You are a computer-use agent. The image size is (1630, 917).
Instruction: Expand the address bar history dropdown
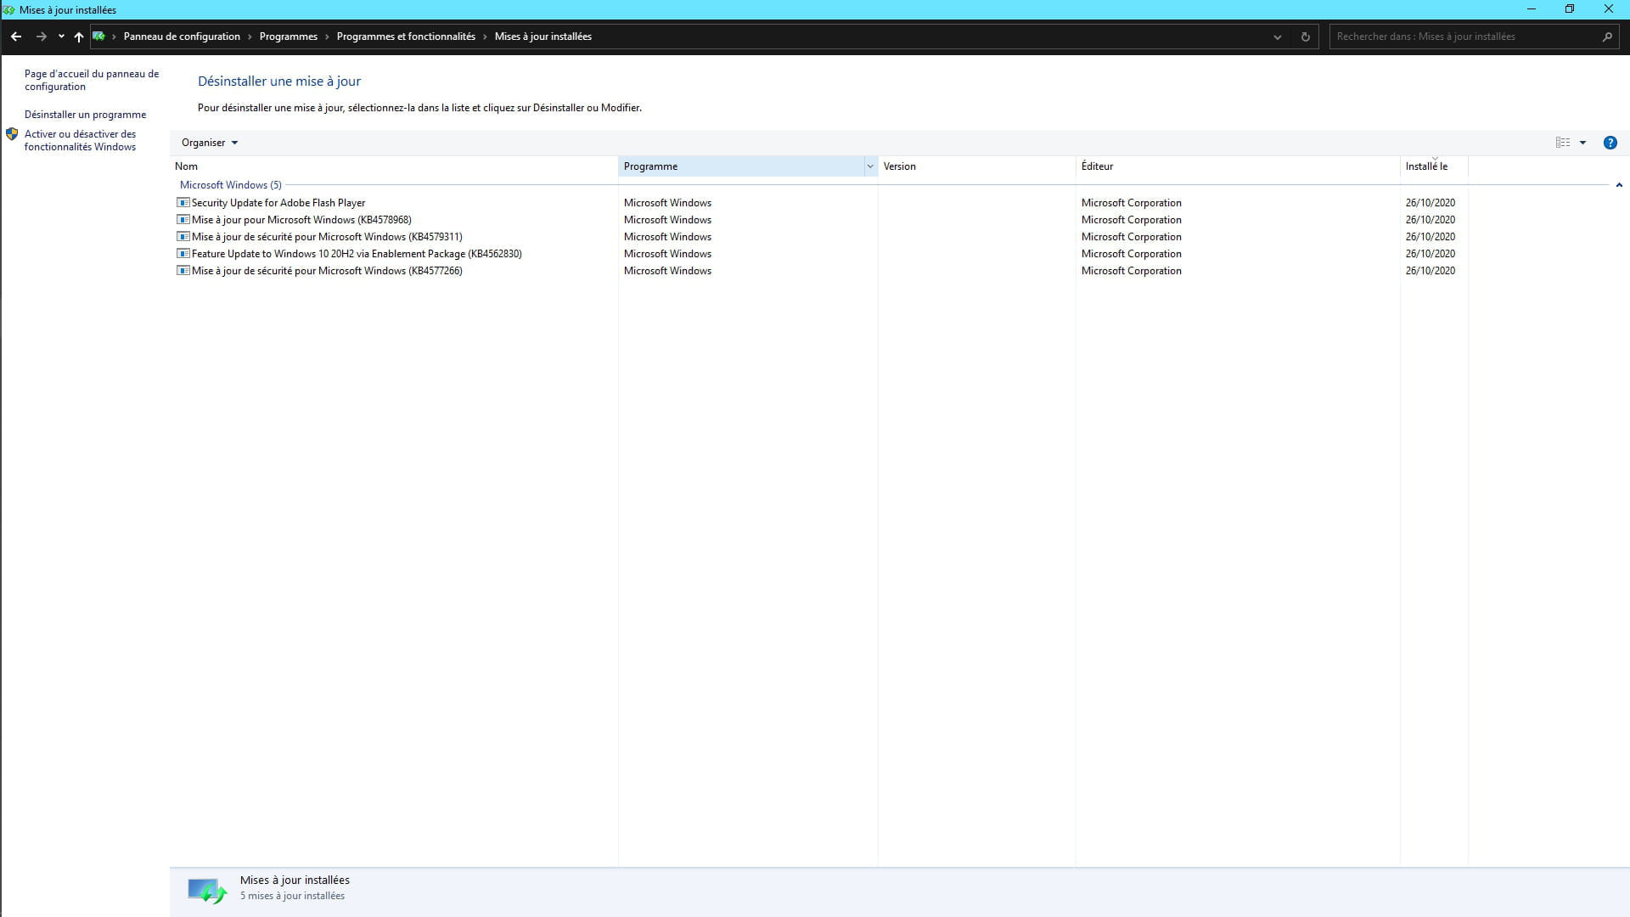(x=1277, y=37)
